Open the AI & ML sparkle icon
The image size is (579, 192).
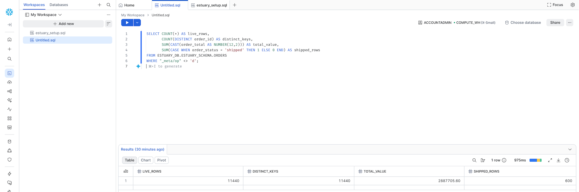[9, 100]
